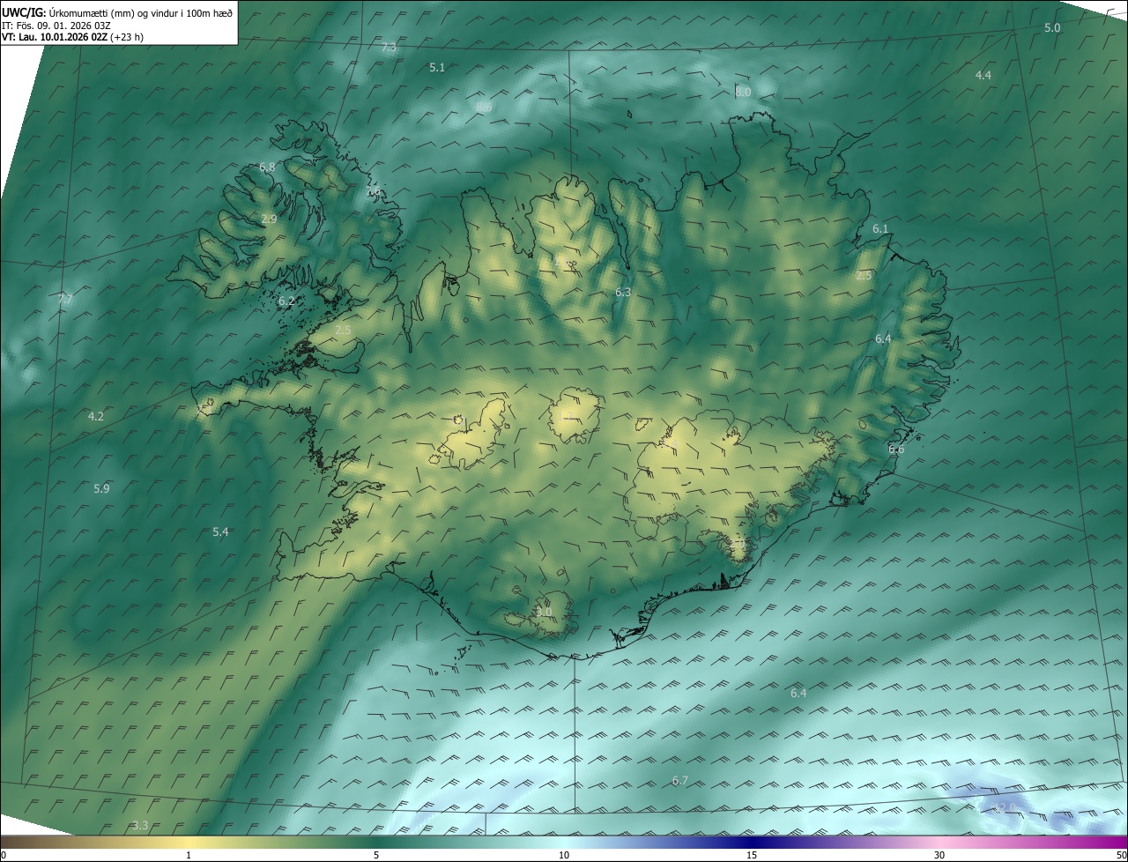1128x862 pixels.
Task: Click the map value label '3.3'
Action: tap(140, 826)
